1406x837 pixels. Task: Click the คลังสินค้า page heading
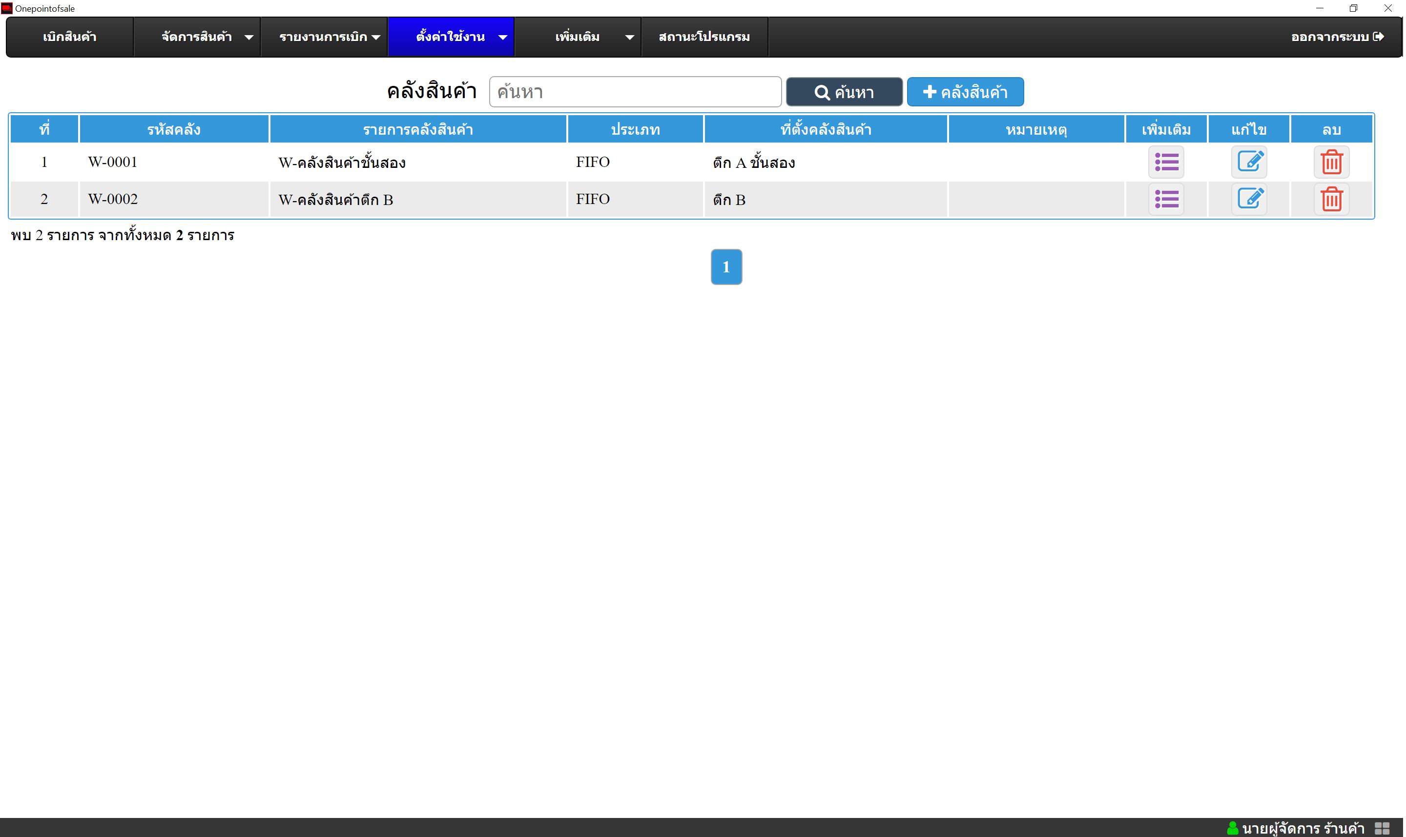point(432,91)
